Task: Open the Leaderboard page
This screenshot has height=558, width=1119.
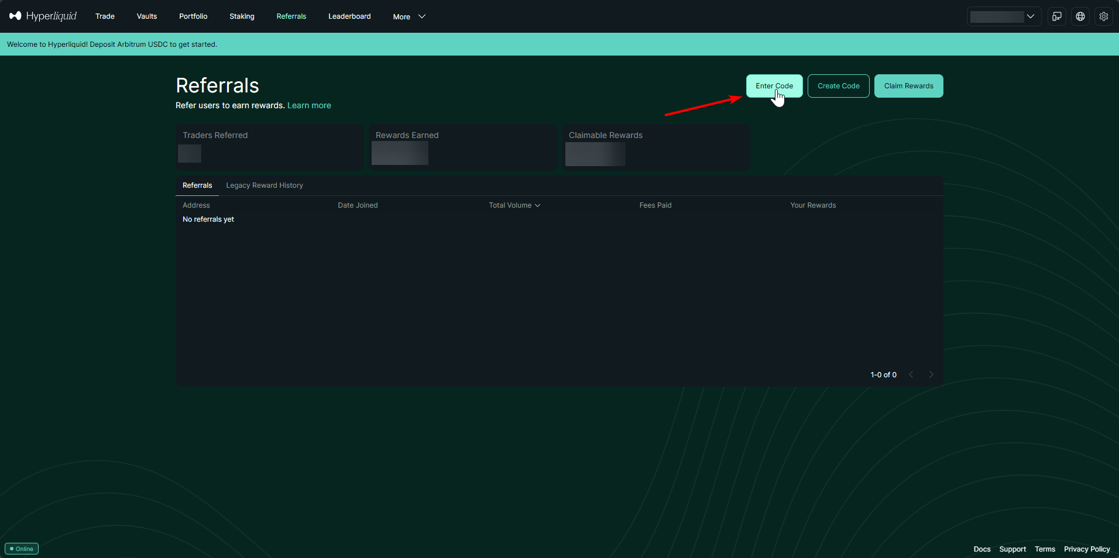Action: point(349,16)
